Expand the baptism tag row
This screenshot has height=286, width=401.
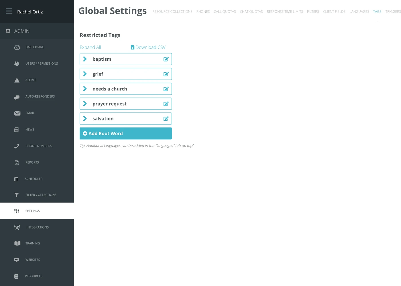85,59
